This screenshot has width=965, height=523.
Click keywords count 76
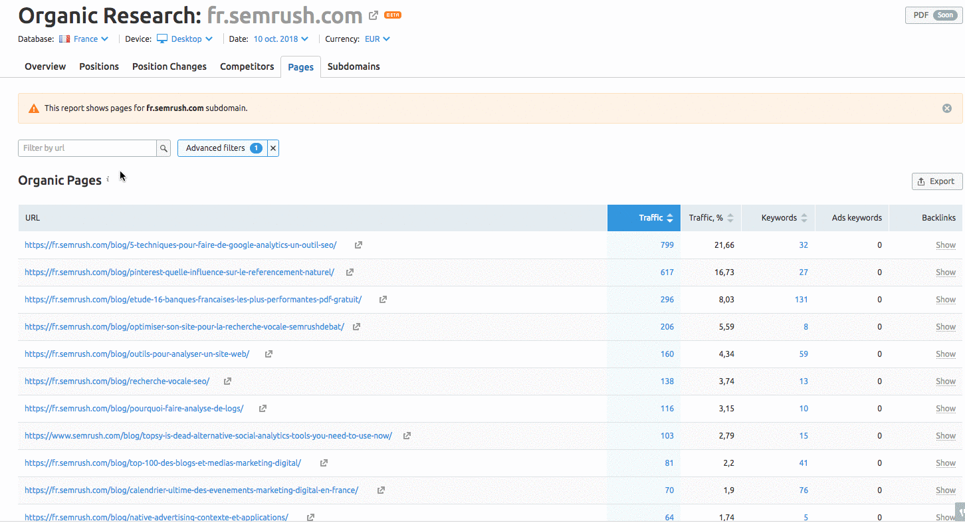(x=804, y=490)
